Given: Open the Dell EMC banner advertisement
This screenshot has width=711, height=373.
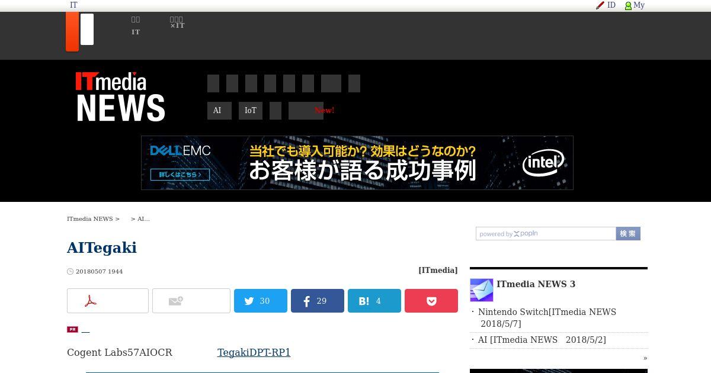Looking at the screenshot, I should click(x=357, y=163).
